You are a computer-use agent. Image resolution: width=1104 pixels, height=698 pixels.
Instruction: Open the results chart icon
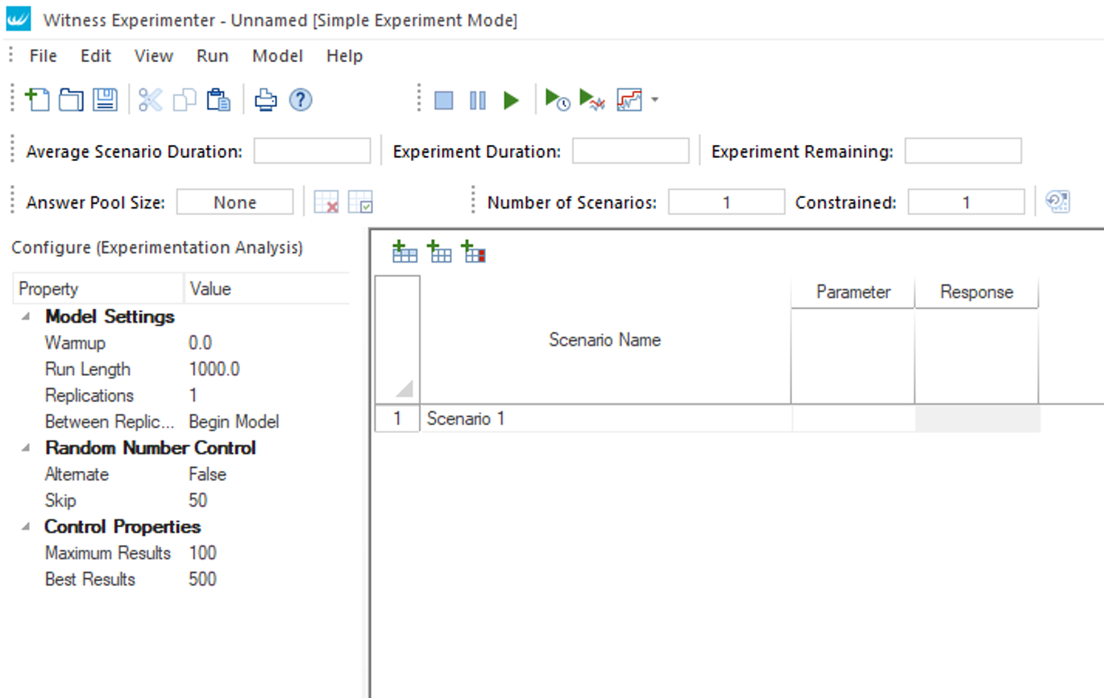(629, 100)
